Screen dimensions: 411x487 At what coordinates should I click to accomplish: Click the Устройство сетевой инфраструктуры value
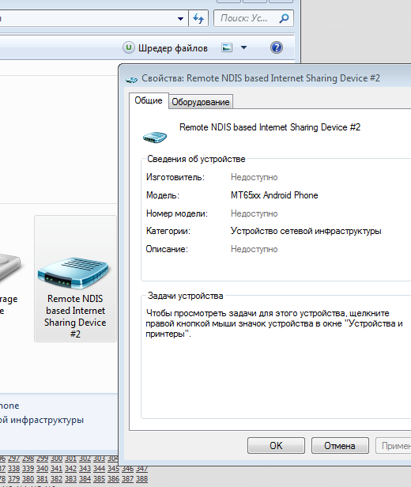[306, 231]
